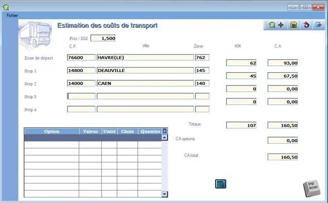Click the exit door toolbar icon
The height and width of the screenshot is (203, 328).
pyautogui.click(x=318, y=25)
